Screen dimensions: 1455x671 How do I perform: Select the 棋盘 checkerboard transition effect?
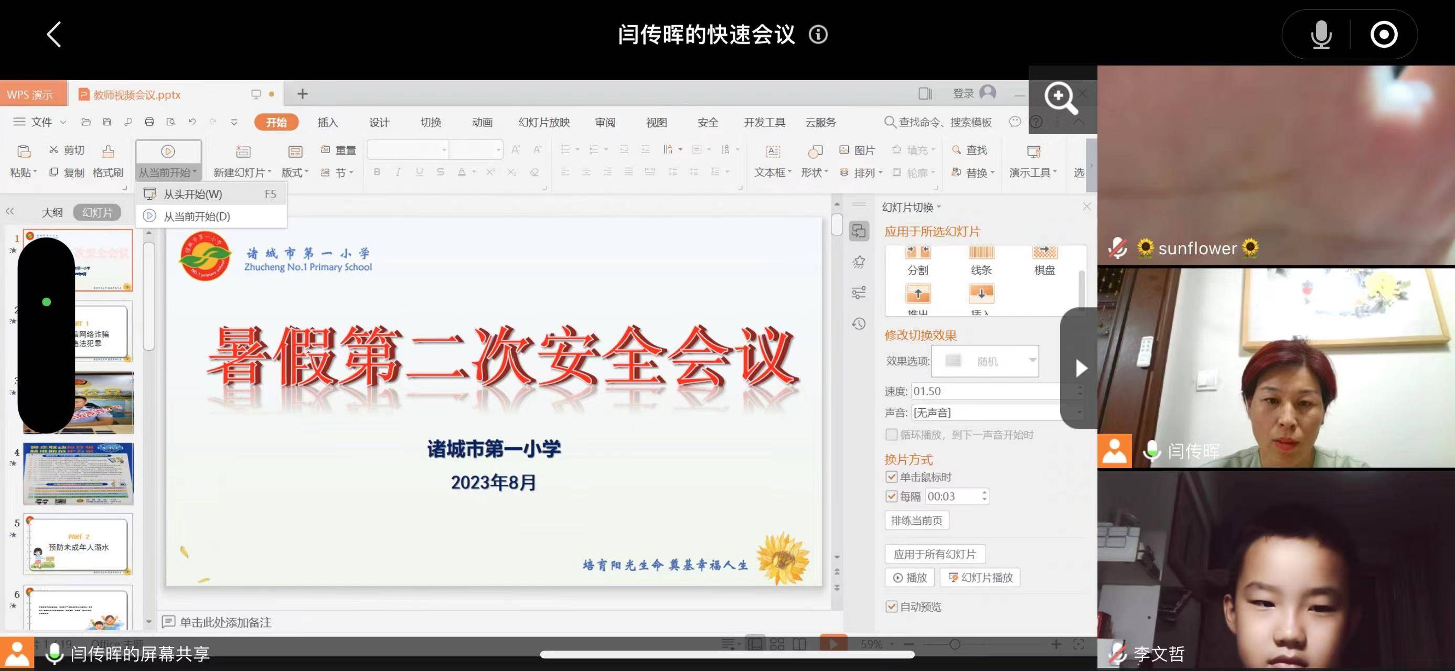pyautogui.click(x=1044, y=261)
